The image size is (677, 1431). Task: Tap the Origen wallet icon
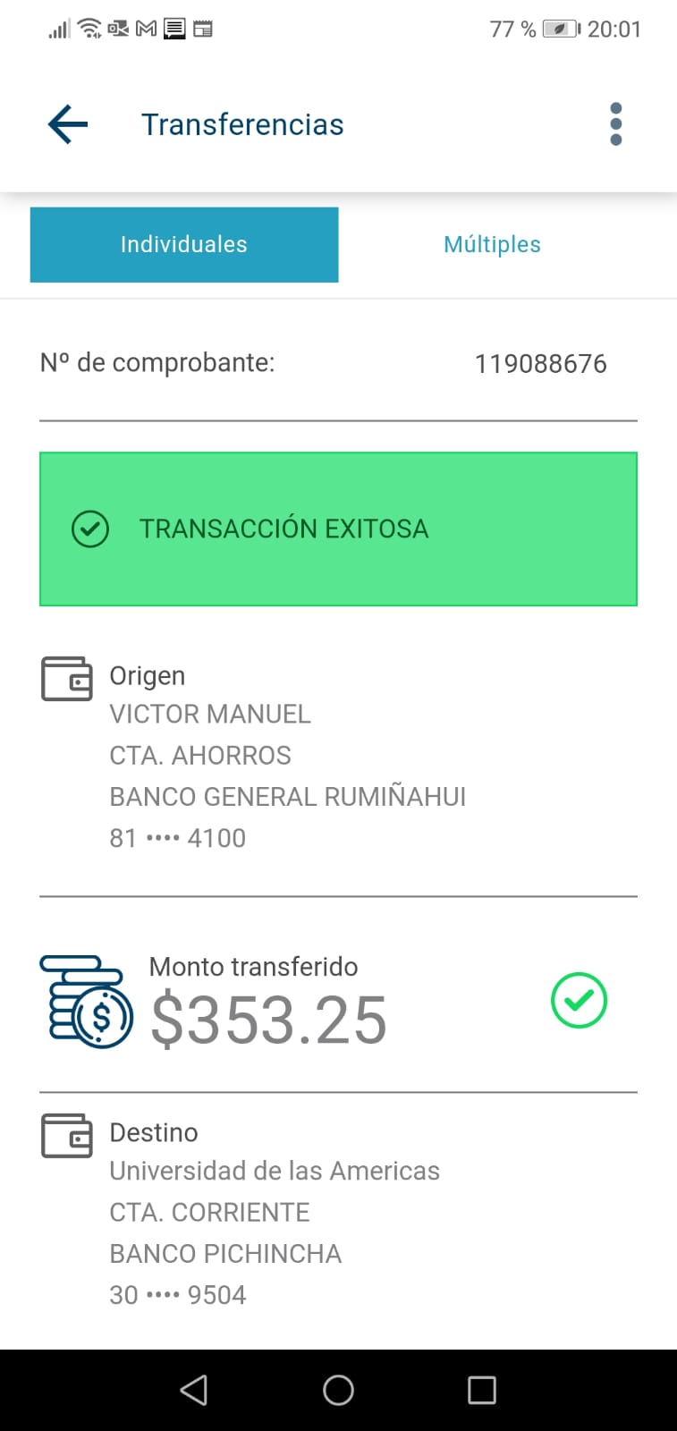tap(67, 679)
